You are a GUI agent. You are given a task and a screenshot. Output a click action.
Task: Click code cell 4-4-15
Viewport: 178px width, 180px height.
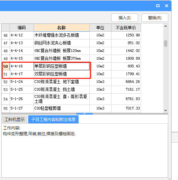(x=22, y=59)
